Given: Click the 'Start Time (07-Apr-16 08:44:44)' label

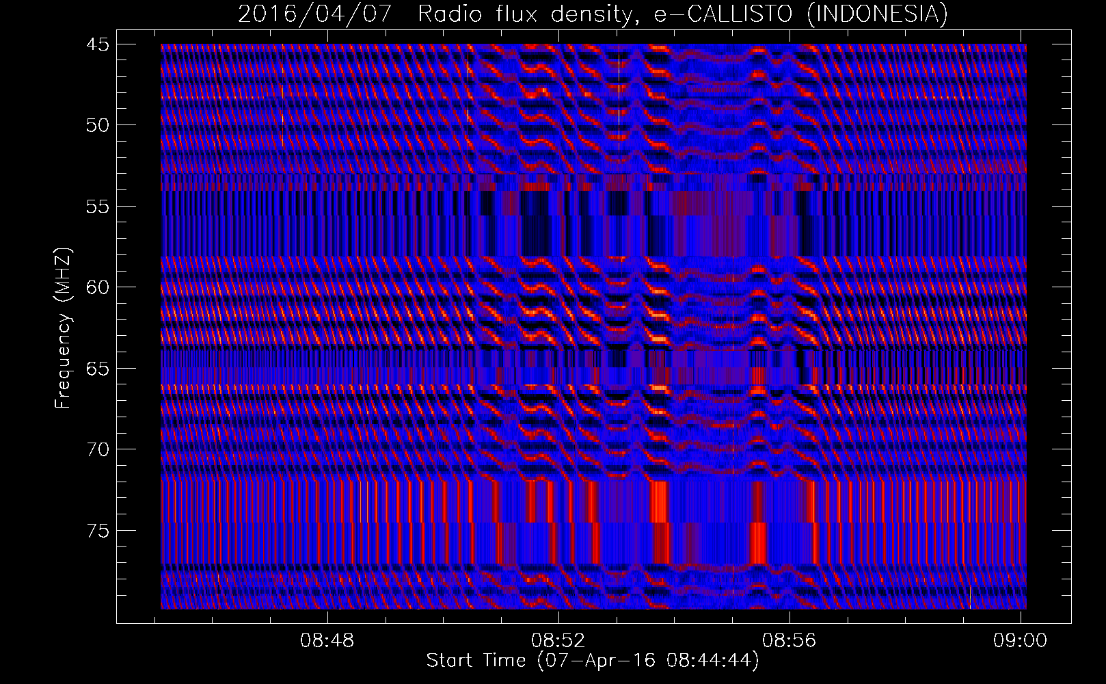Looking at the screenshot, I should click(593, 661).
